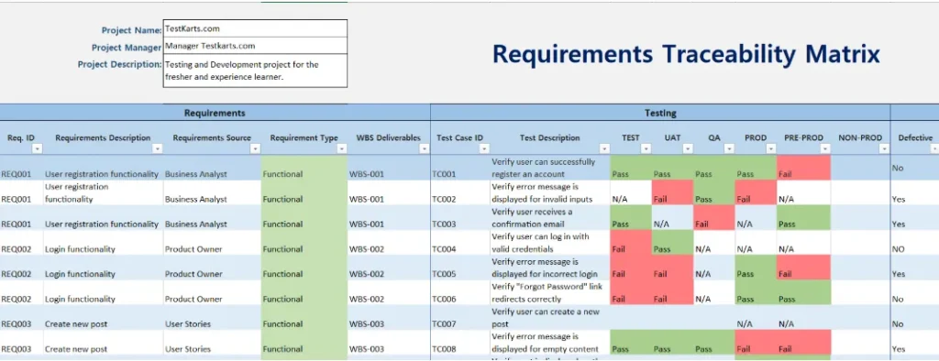The width and height of the screenshot is (939, 361).
Task: Select the PROD N/A cell for TC007
Action: click(756, 318)
